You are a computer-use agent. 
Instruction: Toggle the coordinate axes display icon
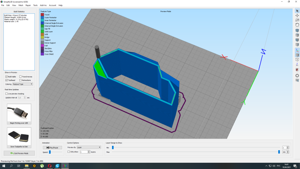[297, 50]
